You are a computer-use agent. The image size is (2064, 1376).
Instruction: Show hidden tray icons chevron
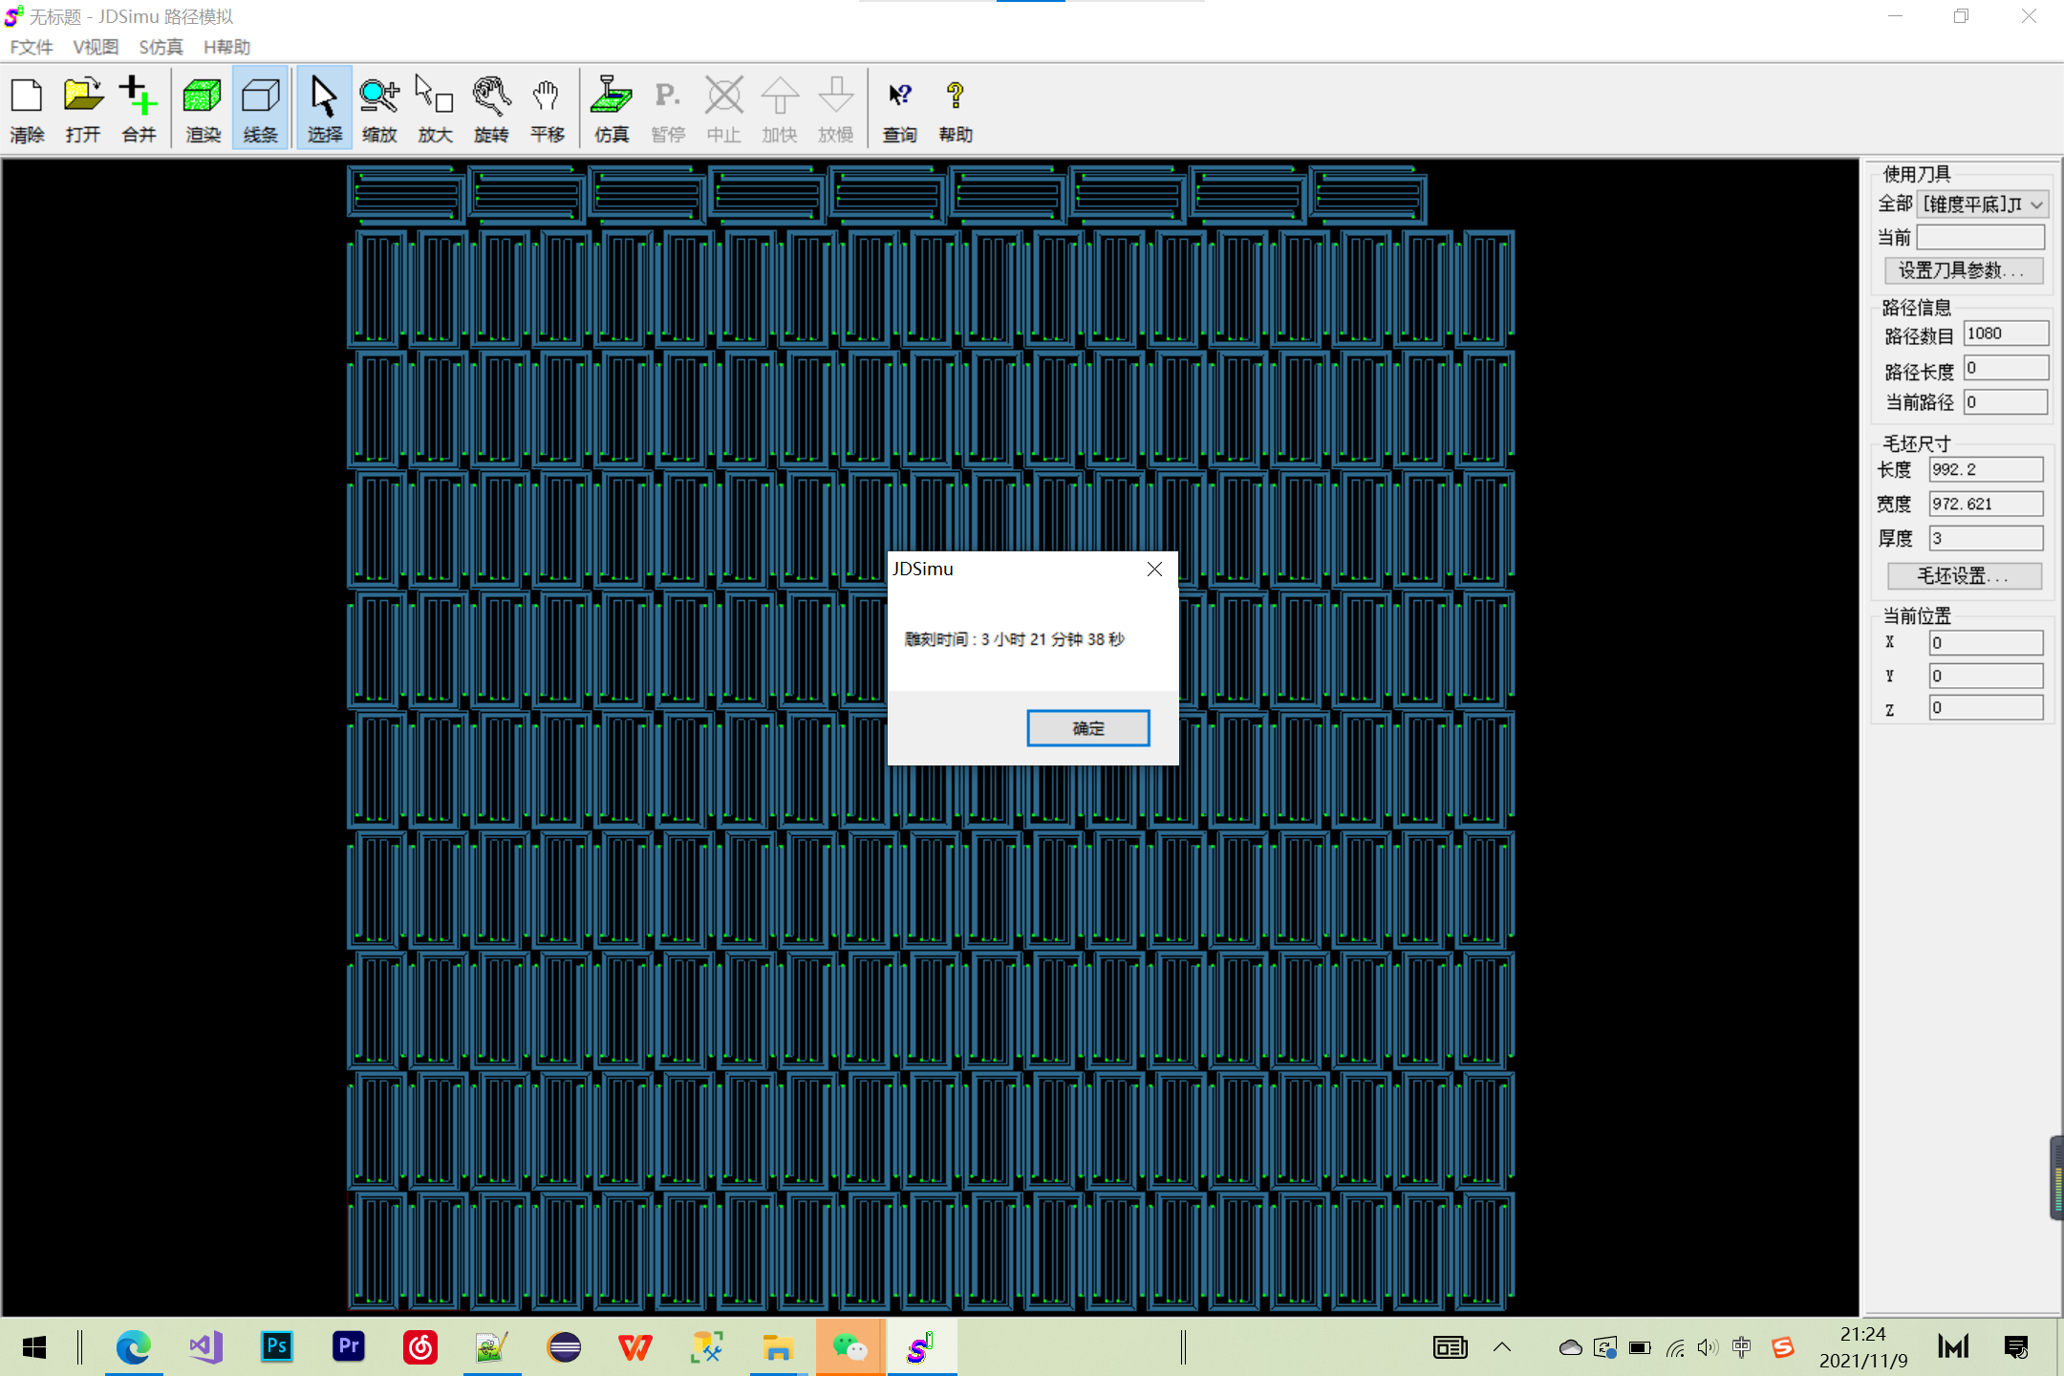click(x=1502, y=1347)
